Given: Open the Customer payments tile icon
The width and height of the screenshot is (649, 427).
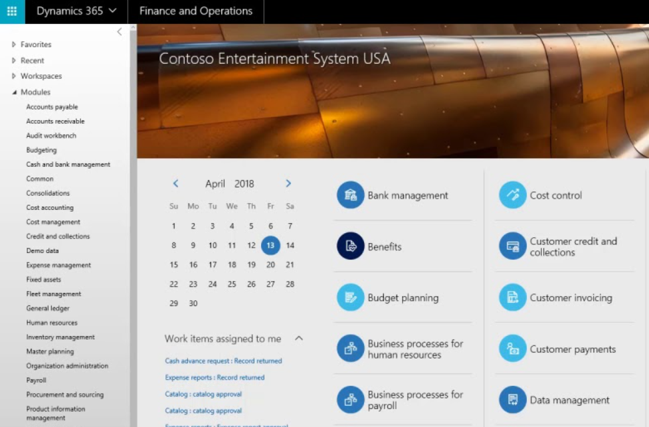Looking at the screenshot, I should point(512,349).
